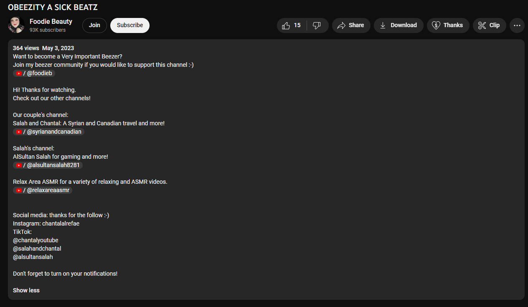Click the 'Social media: thanks for the follow' line

(x=61, y=215)
